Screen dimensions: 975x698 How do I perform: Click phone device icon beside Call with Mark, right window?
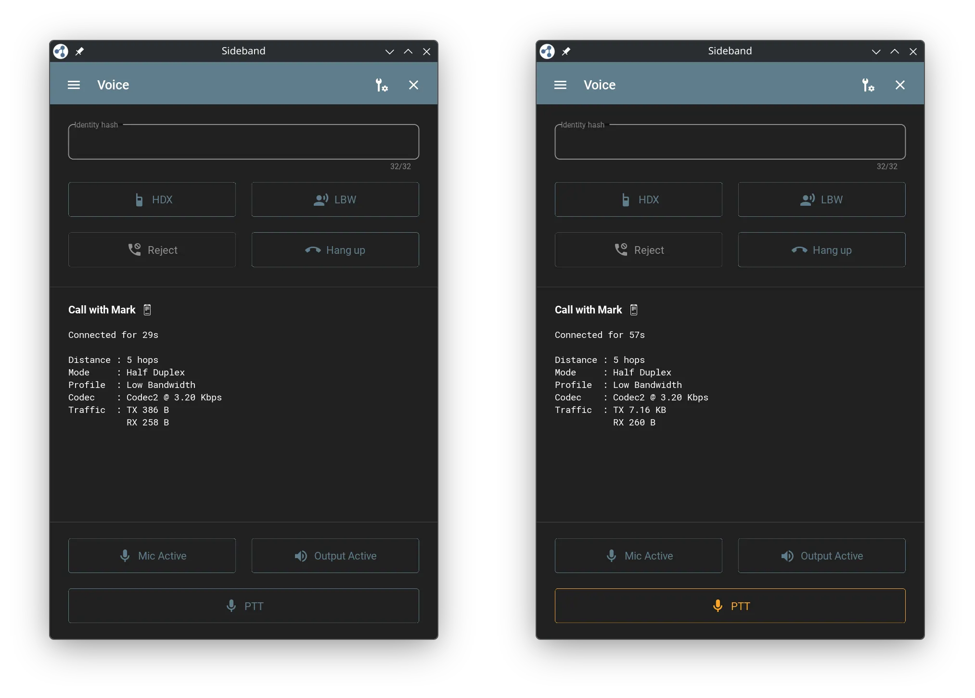634,310
